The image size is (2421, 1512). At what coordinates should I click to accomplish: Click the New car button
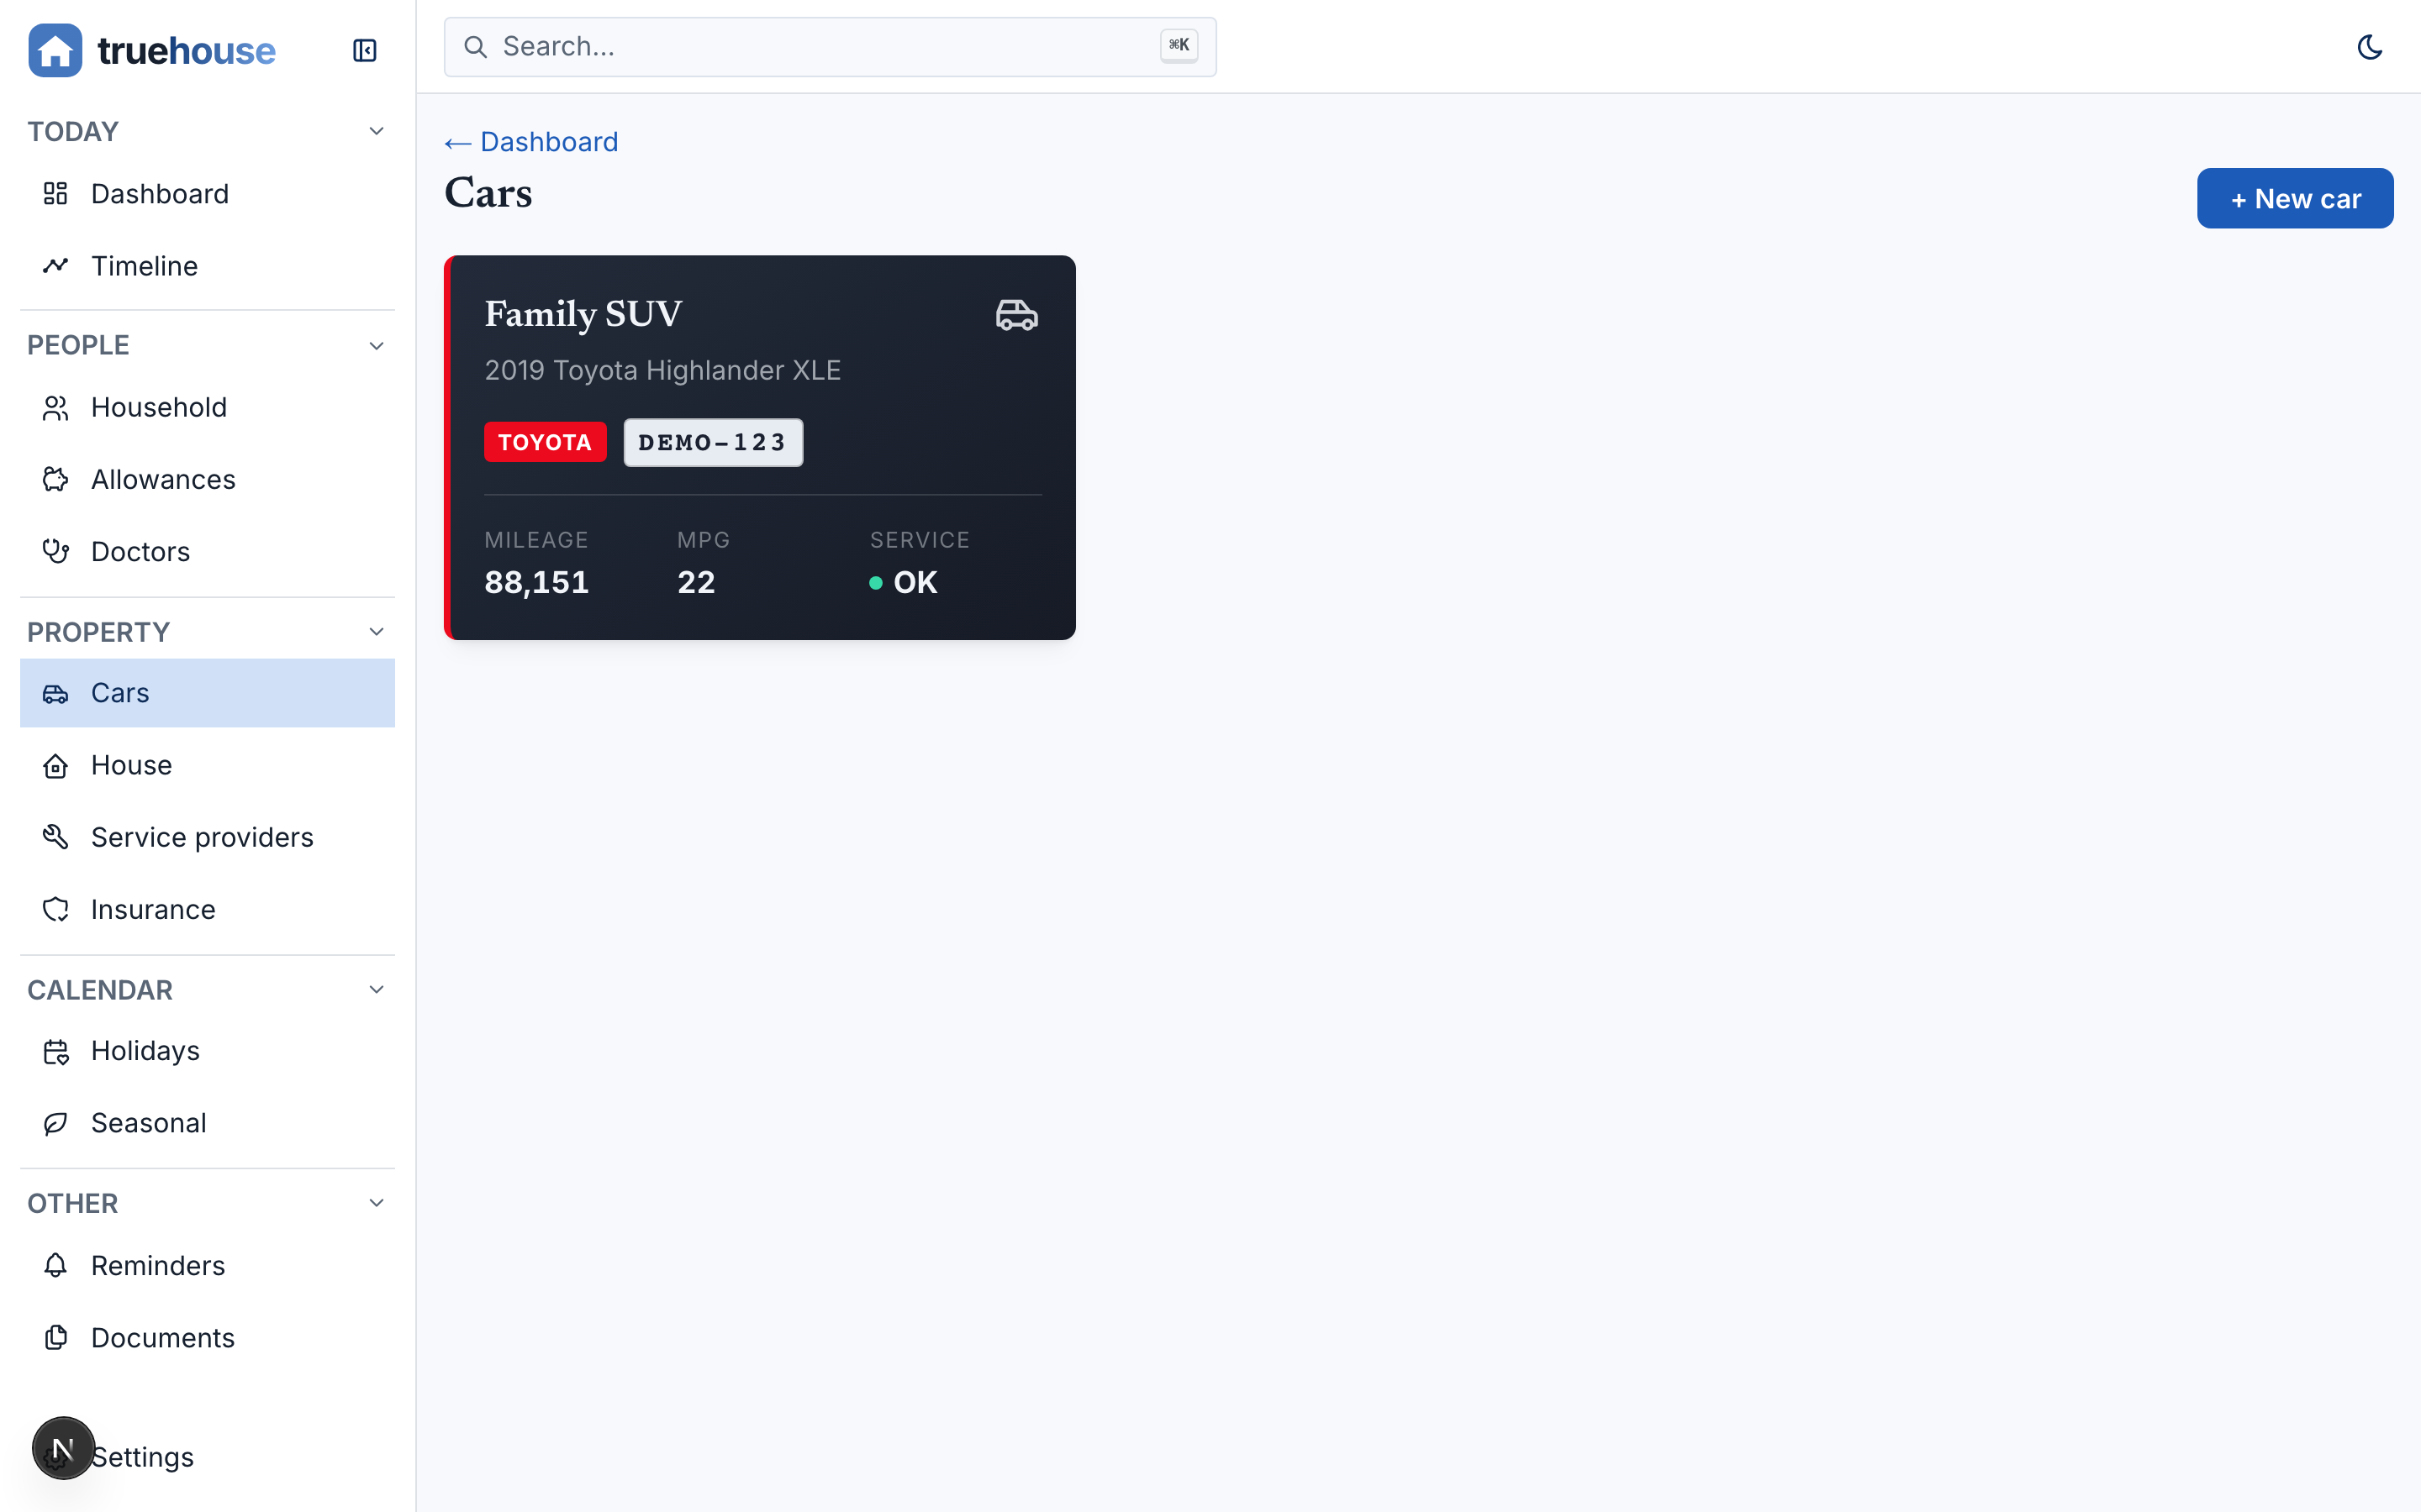click(x=2294, y=198)
